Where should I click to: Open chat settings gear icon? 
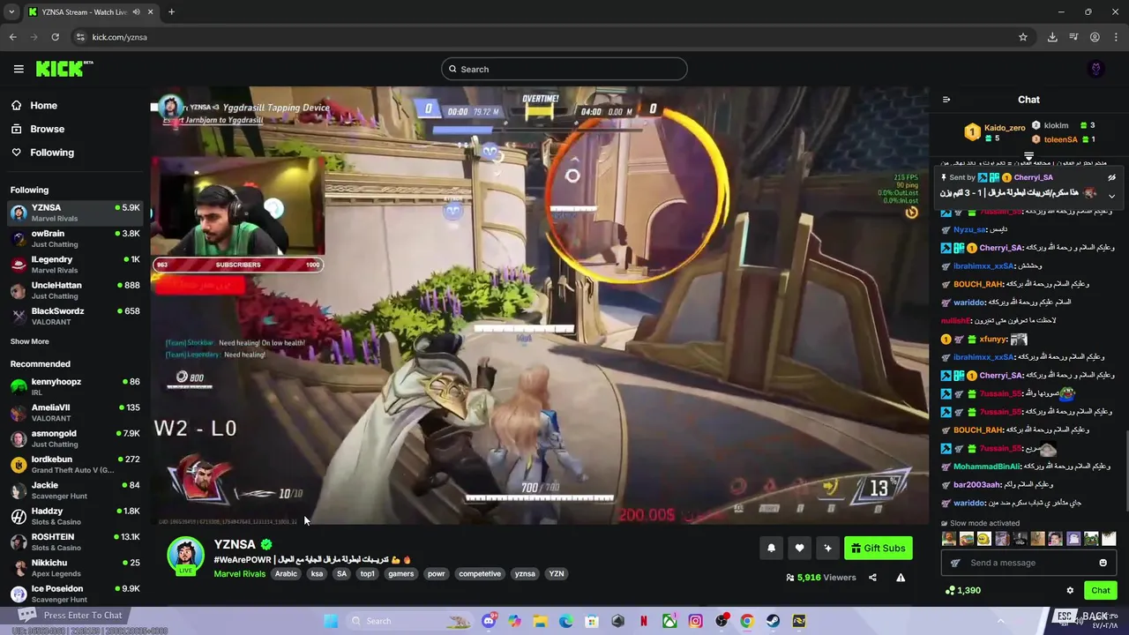click(x=1070, y=590)
